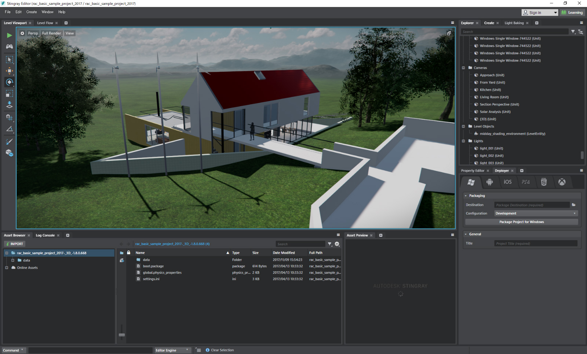Toggle the lock icon in Asset Browser
This screenshot has height=354, width=587.
129,253
